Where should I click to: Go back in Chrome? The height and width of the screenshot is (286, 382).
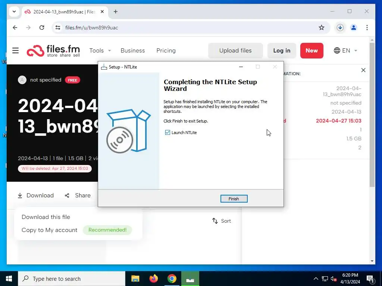[15, 28]
